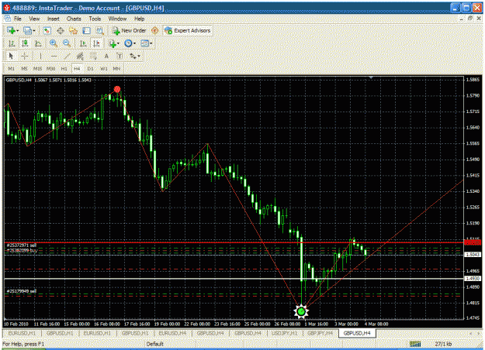The height and width of the screenshot is (350, 485).
Task: Select the Fibonacci Retracement tool
Action: (93, 56)
